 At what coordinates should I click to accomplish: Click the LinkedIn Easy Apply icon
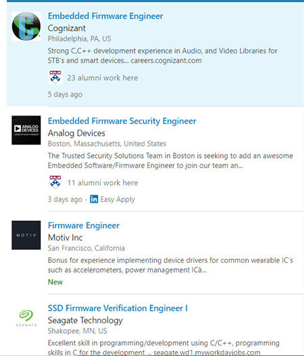coord(94,199)
